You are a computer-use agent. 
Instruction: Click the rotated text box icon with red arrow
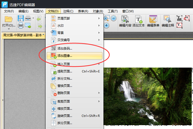(x=187, y=18)
